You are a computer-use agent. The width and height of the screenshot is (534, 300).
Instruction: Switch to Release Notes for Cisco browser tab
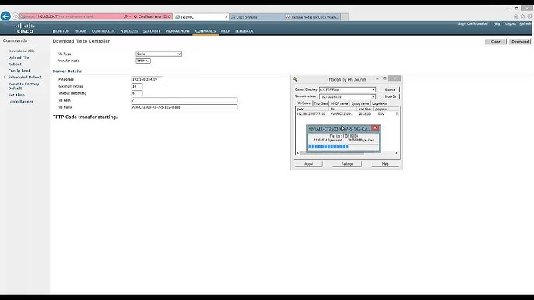click(x=313, y=16)
